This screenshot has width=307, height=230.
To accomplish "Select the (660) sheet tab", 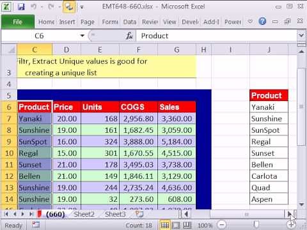I will click(55, 214).
